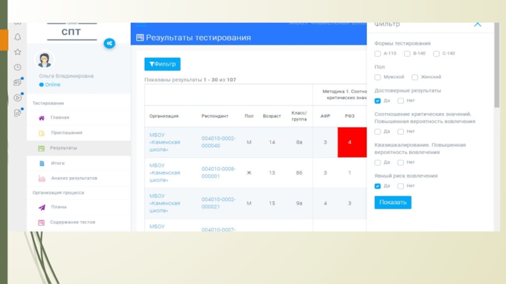Click the Планы paper plane icon
Viewport: 506px width, 284px height.
(42, 207)
